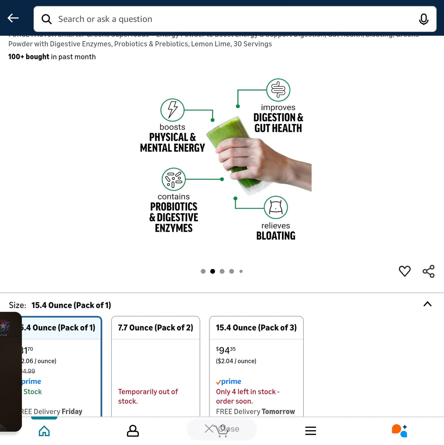Tap the microphone voice search icon
This screenshot has width=444, height=445.
(424, 19)
